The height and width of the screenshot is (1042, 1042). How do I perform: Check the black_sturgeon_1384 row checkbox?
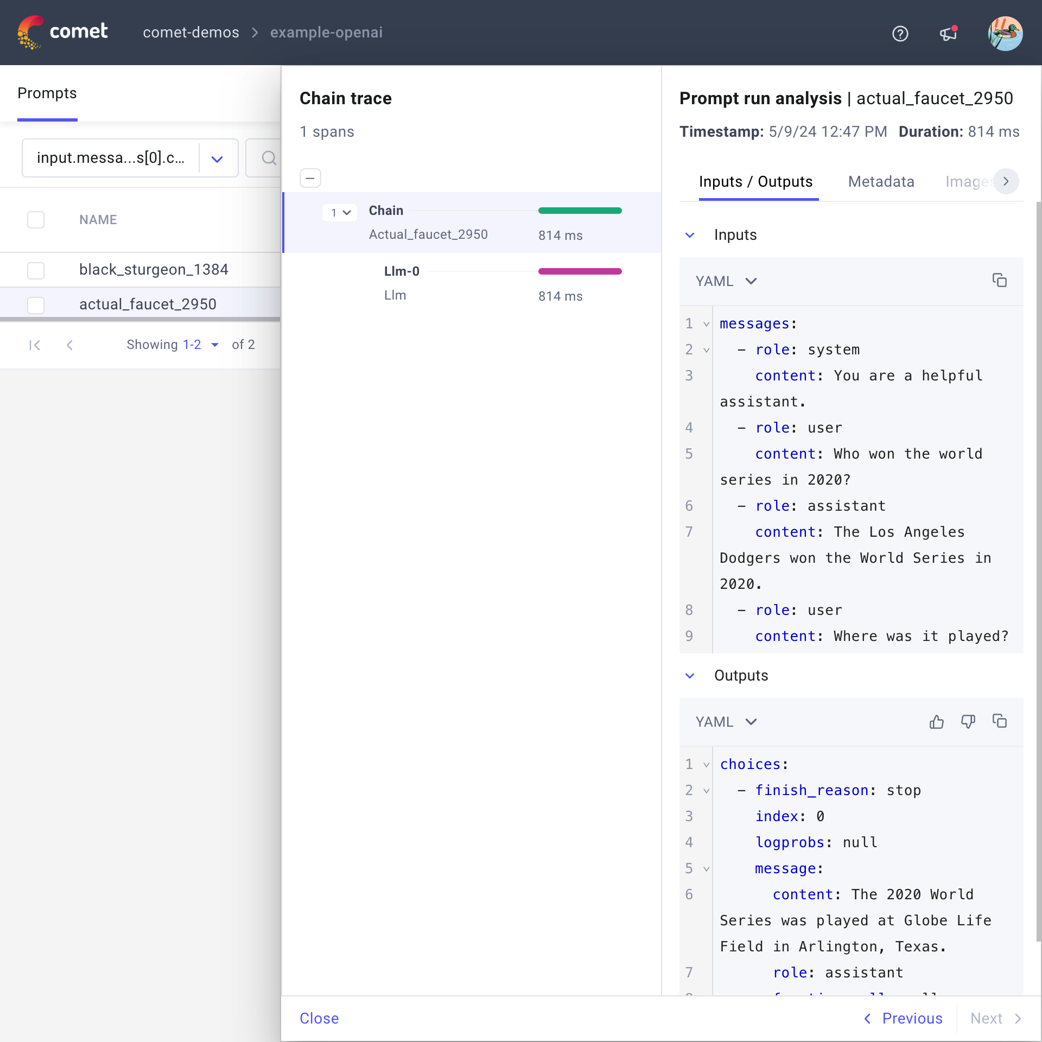36,270
